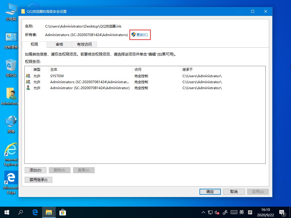
Task: Confirm settings with the 确定 button
Action: coord(210,192)
